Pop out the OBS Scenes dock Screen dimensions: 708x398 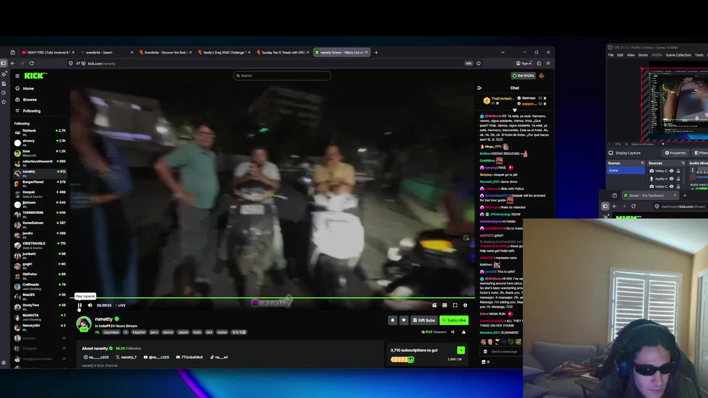tap(642, 163)
